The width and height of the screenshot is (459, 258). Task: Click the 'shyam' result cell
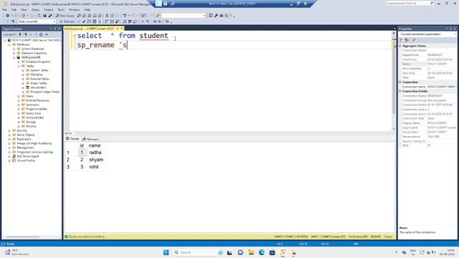pyautogui.click(x=96, y=160)
